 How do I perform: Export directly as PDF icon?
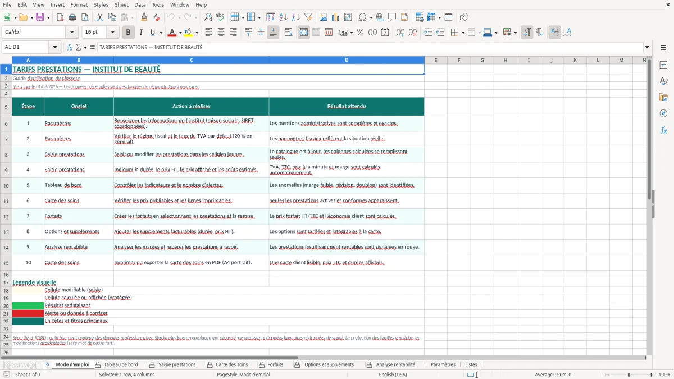(x=60, y=17)
